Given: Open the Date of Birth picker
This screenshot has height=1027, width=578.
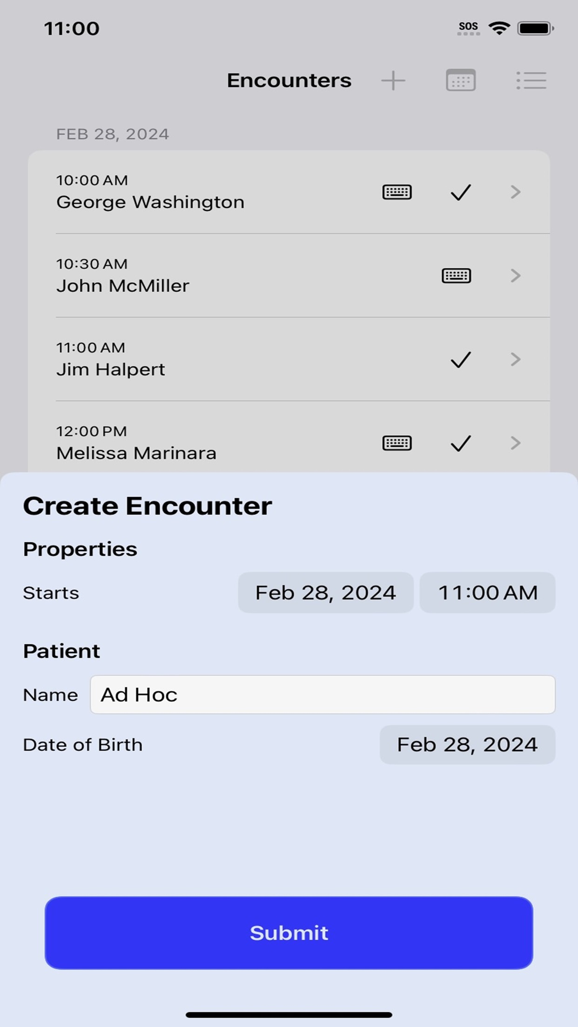Looking at the screenshot, I should pos(468,745).
